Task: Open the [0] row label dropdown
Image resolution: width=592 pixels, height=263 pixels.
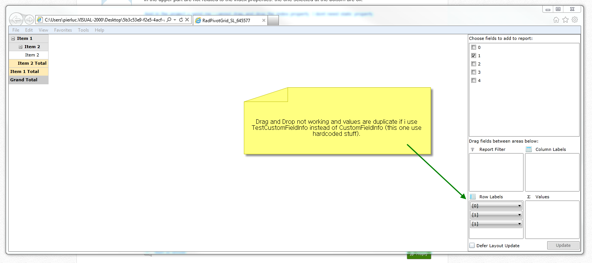Action: point(496,206)
